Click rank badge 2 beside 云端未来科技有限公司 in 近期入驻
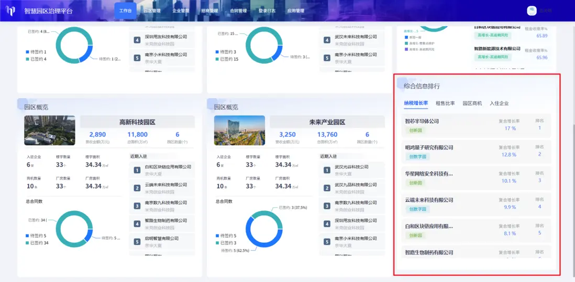575x282 pixels. [137, 189]
